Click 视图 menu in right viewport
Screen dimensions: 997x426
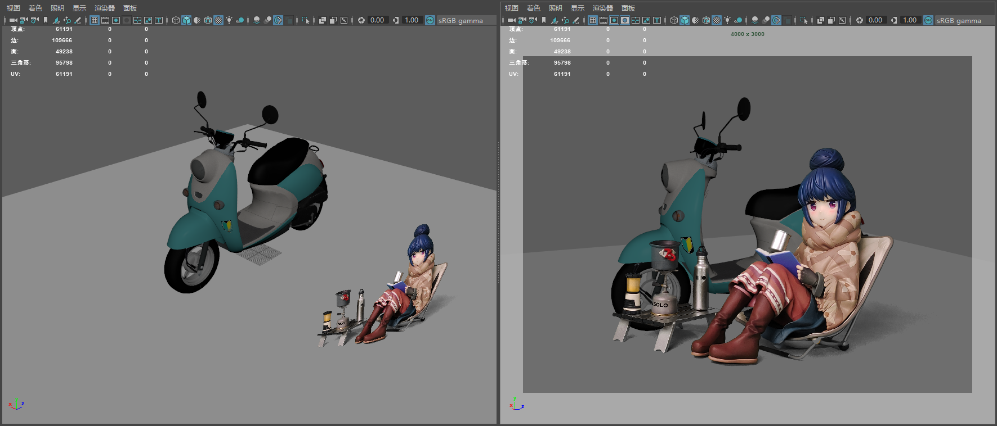[x=512, y=8]
